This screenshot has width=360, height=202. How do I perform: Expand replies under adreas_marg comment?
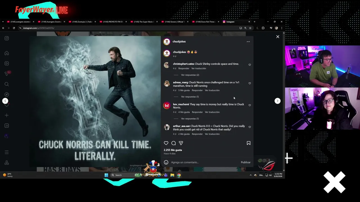(190, 97)
